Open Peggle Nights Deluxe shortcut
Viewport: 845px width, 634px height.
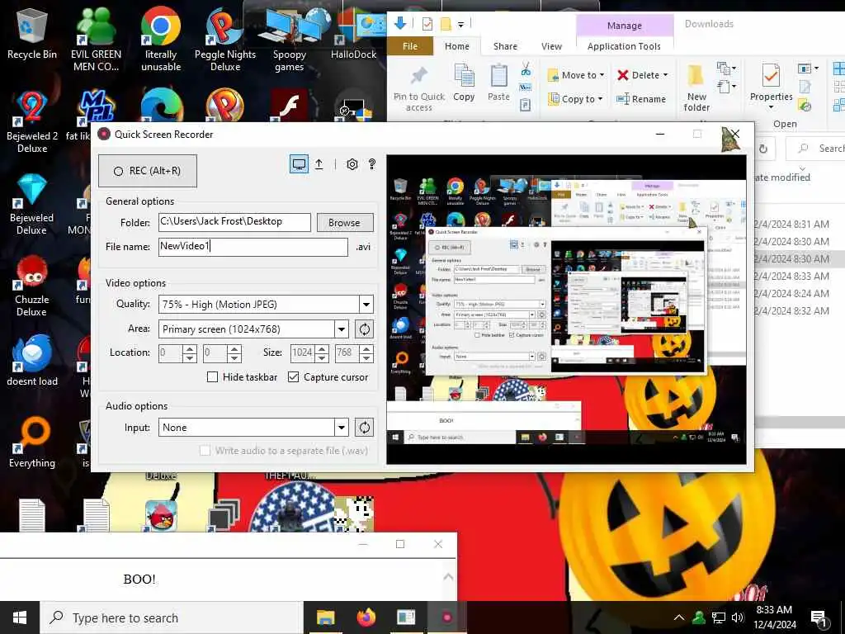[225, 39]
